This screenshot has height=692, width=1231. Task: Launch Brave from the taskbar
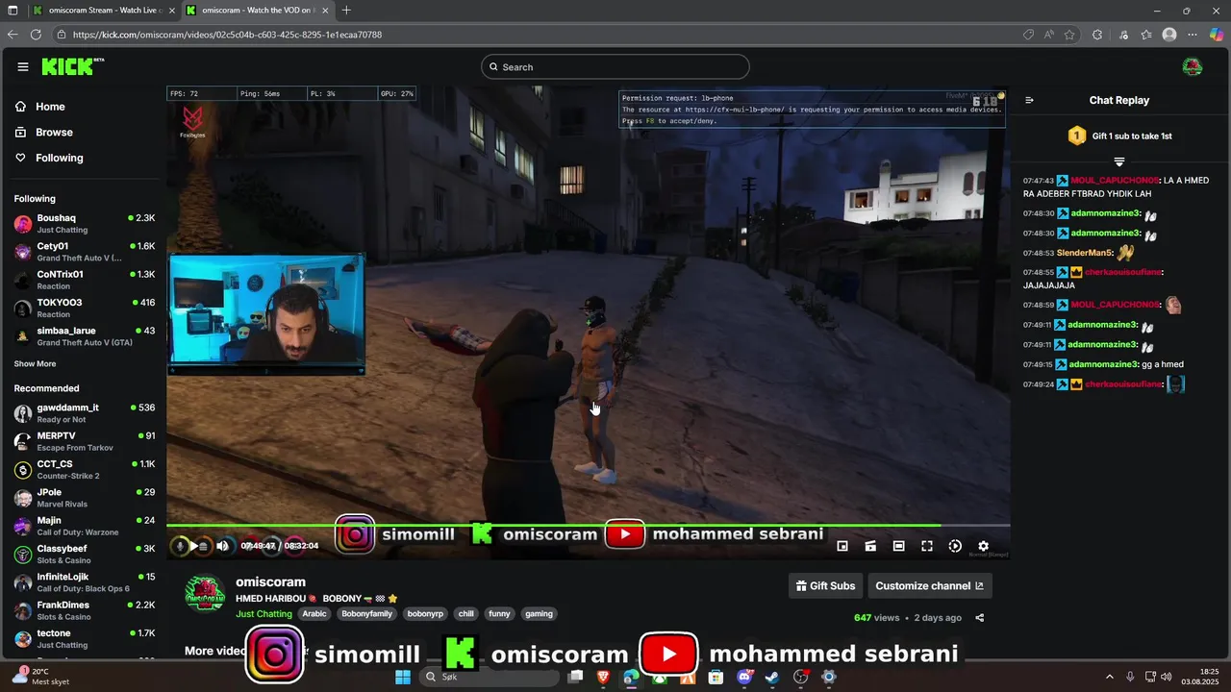tap(603, 677)
